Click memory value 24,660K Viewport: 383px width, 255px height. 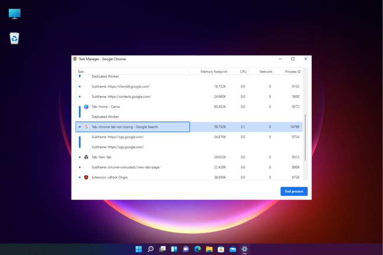[x=220, y=96]
